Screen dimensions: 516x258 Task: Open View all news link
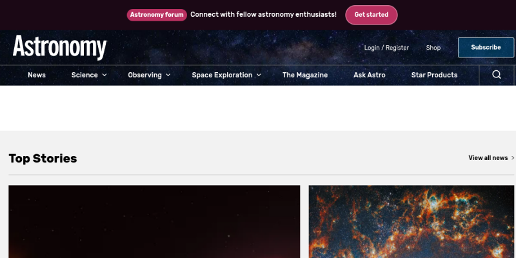pos(491,158)
